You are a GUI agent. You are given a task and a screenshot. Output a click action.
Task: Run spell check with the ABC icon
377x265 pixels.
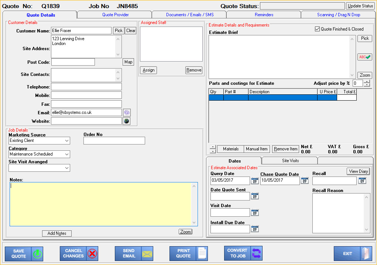tap(364, 57)
